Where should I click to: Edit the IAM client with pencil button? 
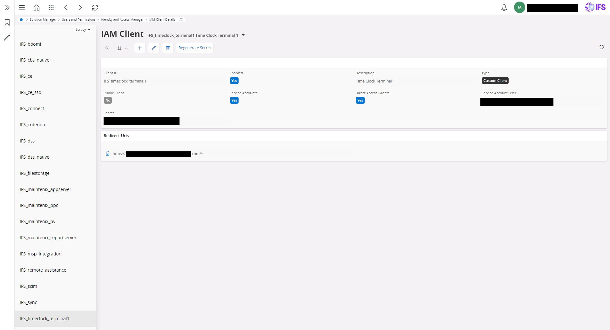pyautogui.click(x=154, y=48)
